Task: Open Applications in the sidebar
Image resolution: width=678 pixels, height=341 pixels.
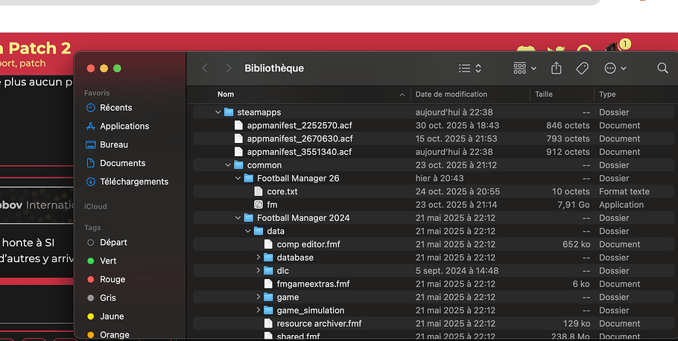Action: (x=124, y=127)
